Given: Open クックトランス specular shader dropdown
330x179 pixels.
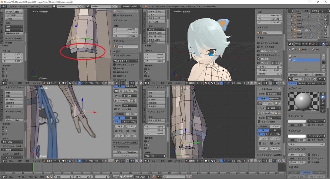Looking at the screenshot, I should click(x=316, y=136).
